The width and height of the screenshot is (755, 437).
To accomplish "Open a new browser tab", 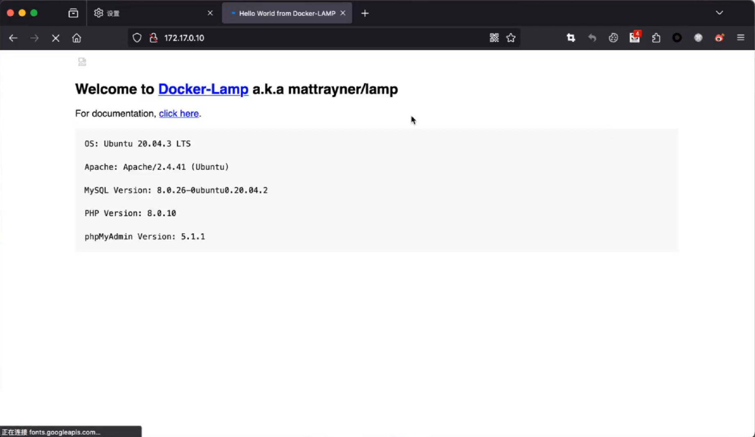I will (365, 13).
